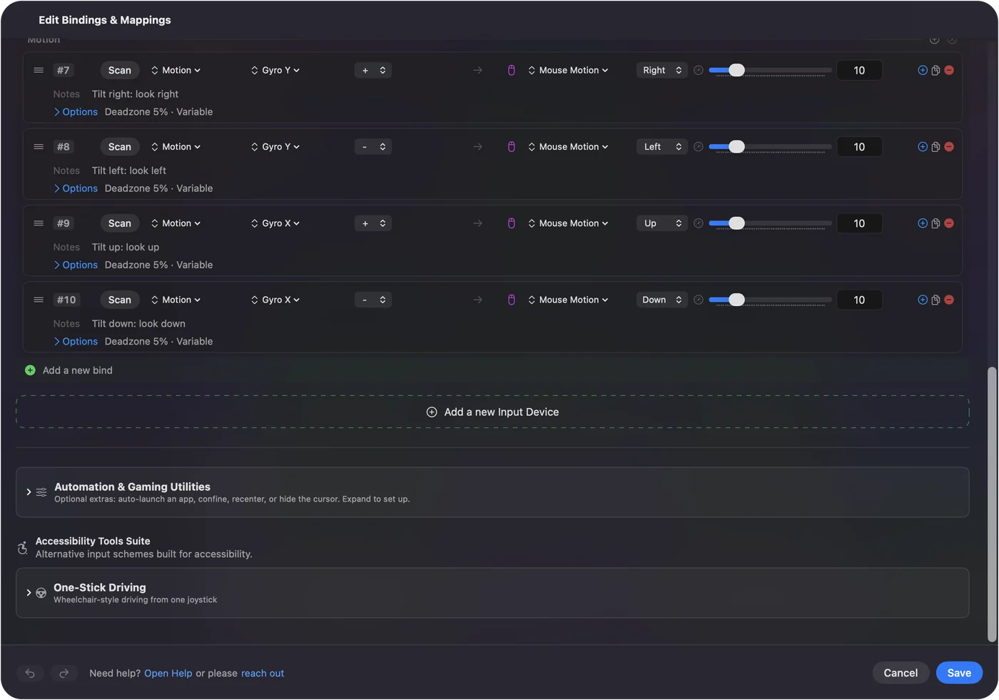Open the Down direction selector on bind #10

click(x=662, y=300)
